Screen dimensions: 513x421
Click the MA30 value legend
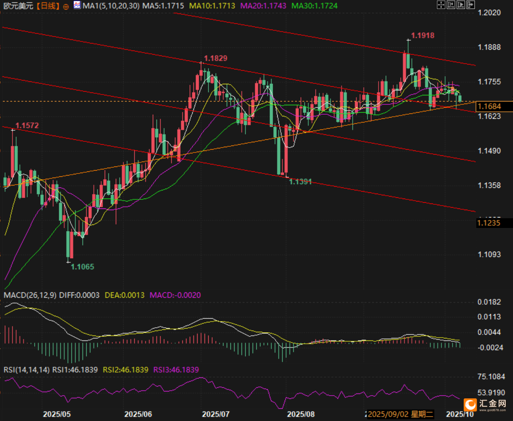click(315, 6)
